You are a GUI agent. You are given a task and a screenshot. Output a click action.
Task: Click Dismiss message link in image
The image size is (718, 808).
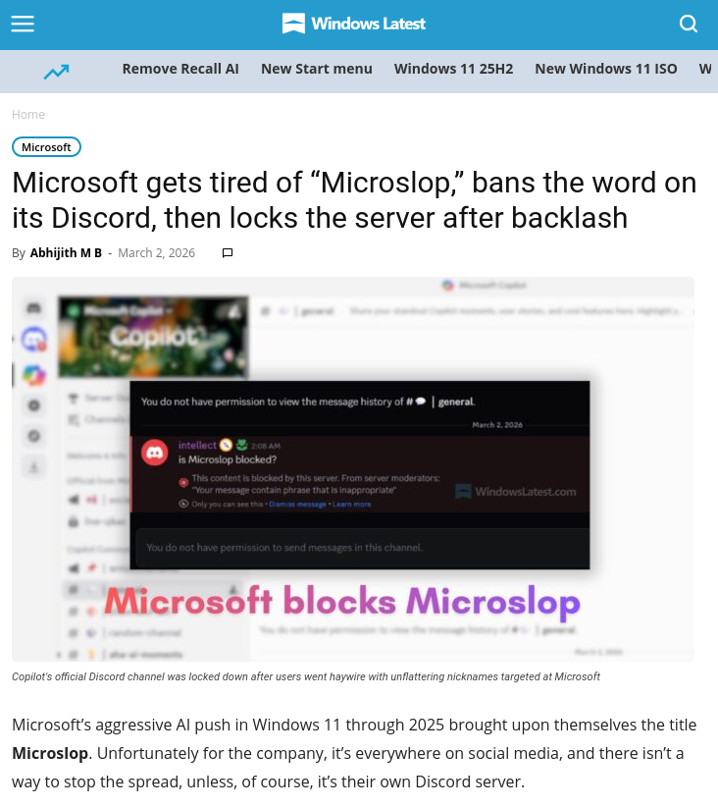297,505
